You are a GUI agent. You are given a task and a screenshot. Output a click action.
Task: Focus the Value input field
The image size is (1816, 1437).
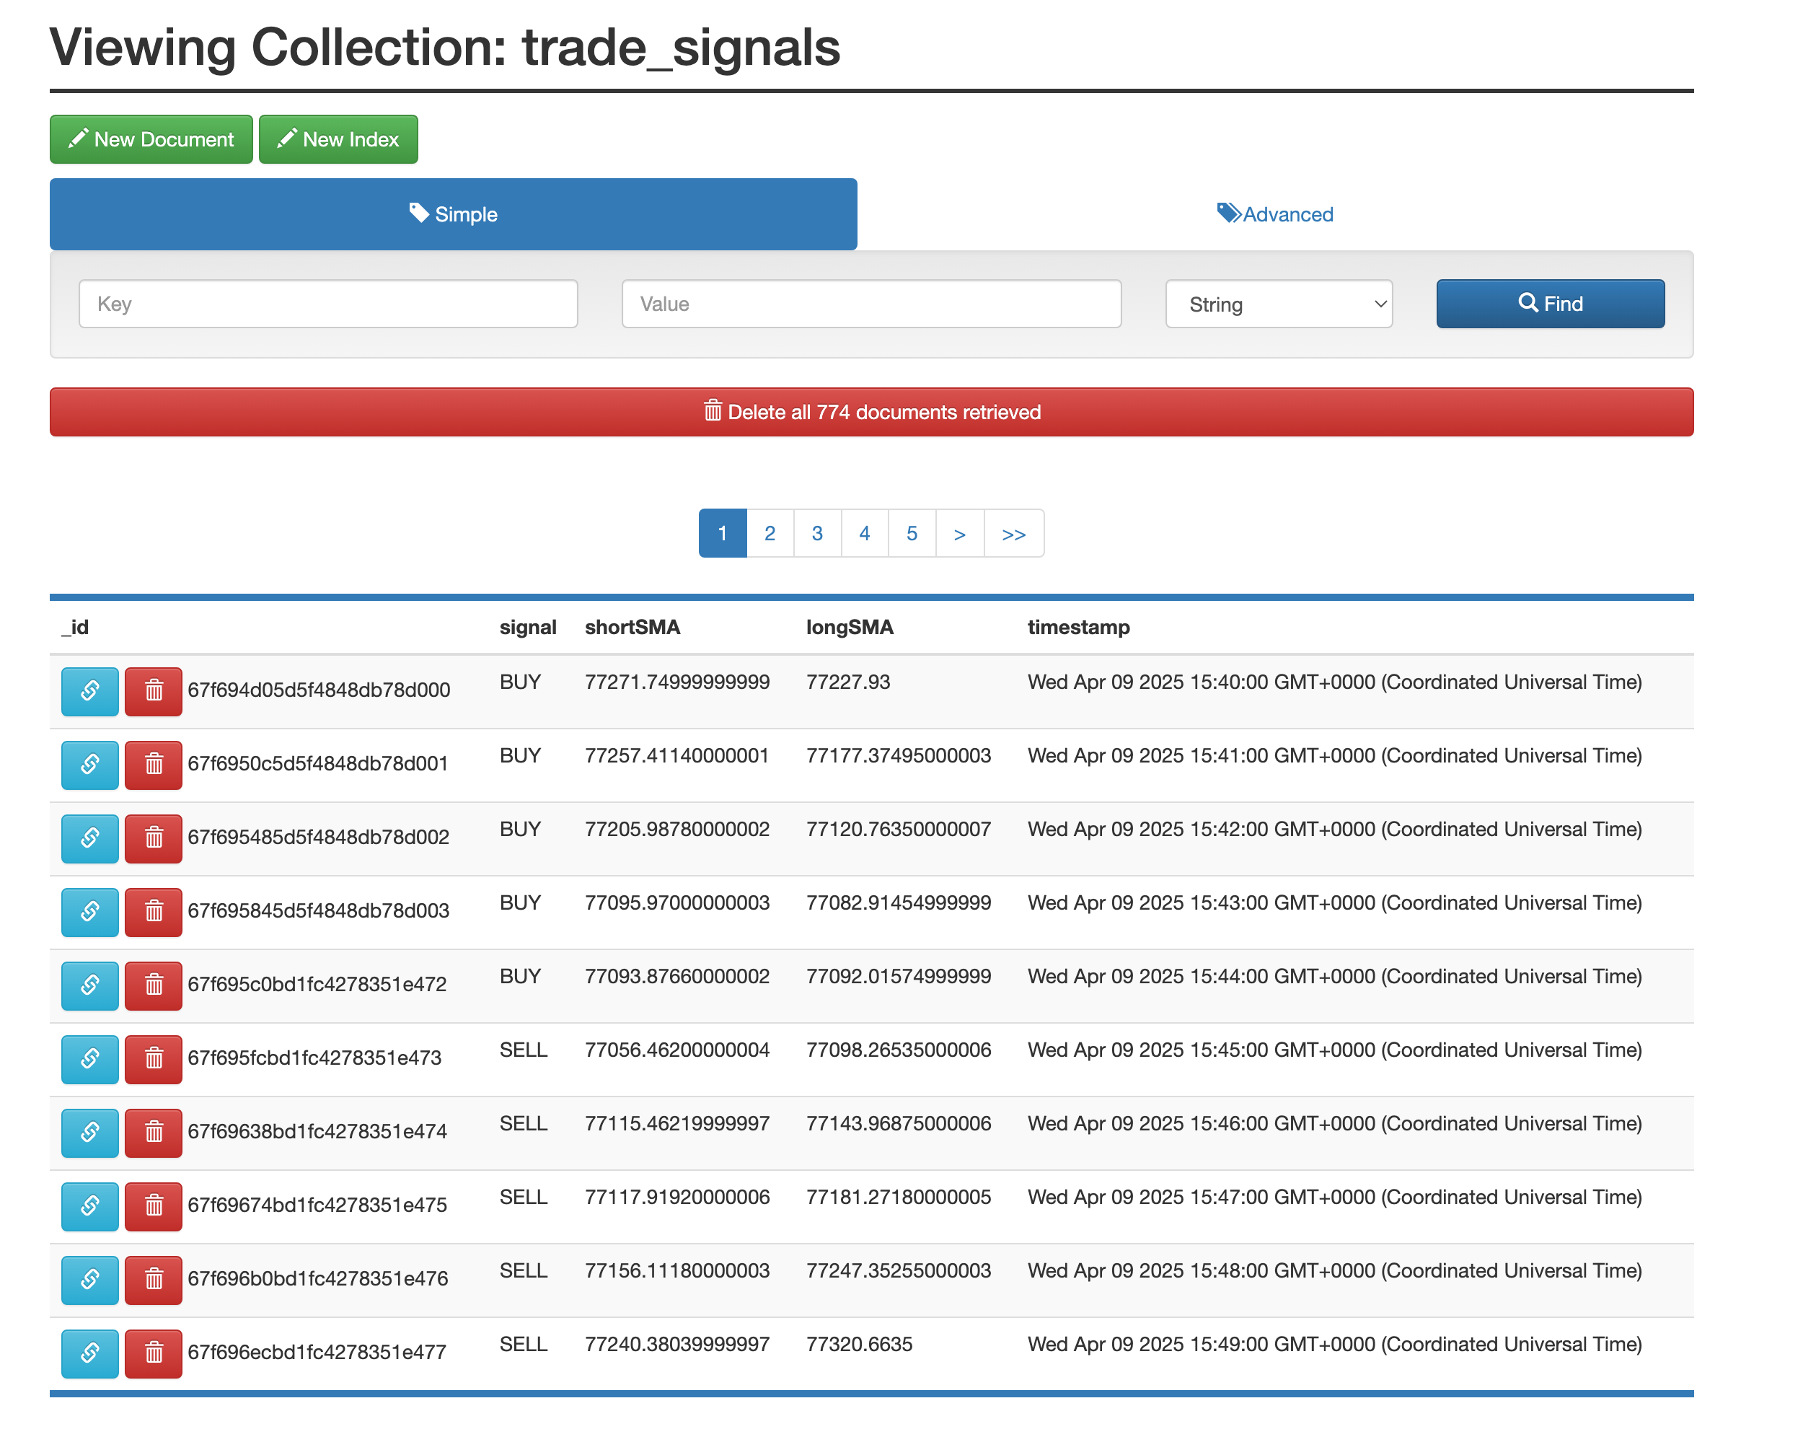coord(870,304)
